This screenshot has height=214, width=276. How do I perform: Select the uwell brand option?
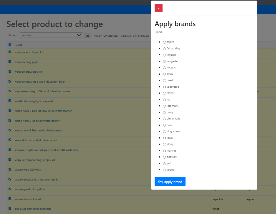[x=165, y=81]
